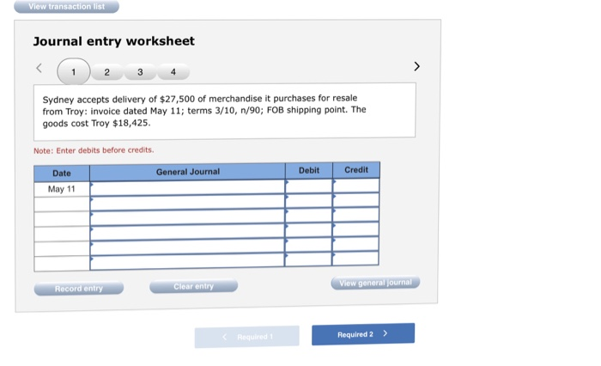Click the Clear entry button
601x366 pixels.
(x=193, y=286)
